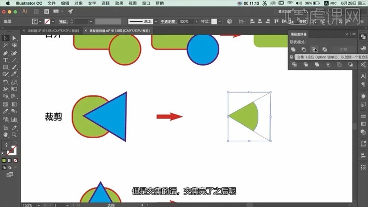The image size is (368, 207).
Task: Select the Gradient tool
Action: pyautogui.click(x=14, y=104)
